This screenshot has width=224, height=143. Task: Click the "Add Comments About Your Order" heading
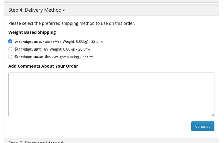tap(43, 66)
